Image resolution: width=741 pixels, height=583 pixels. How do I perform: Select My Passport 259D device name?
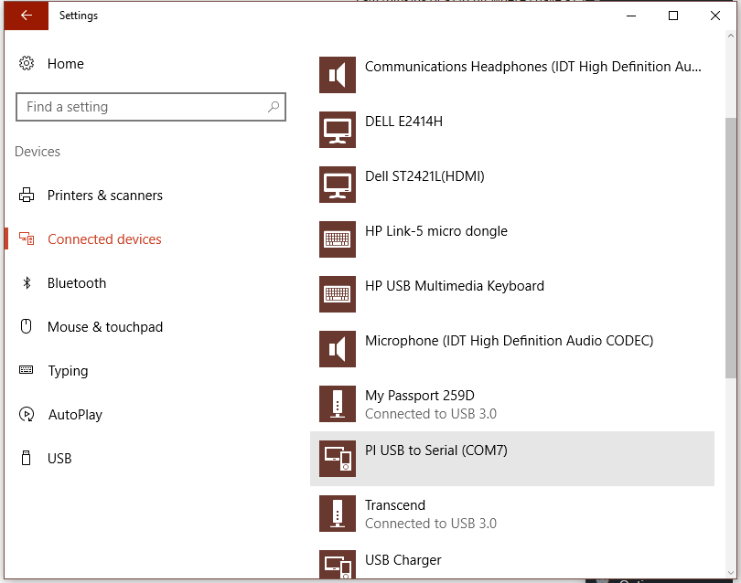tap(419, 396)
